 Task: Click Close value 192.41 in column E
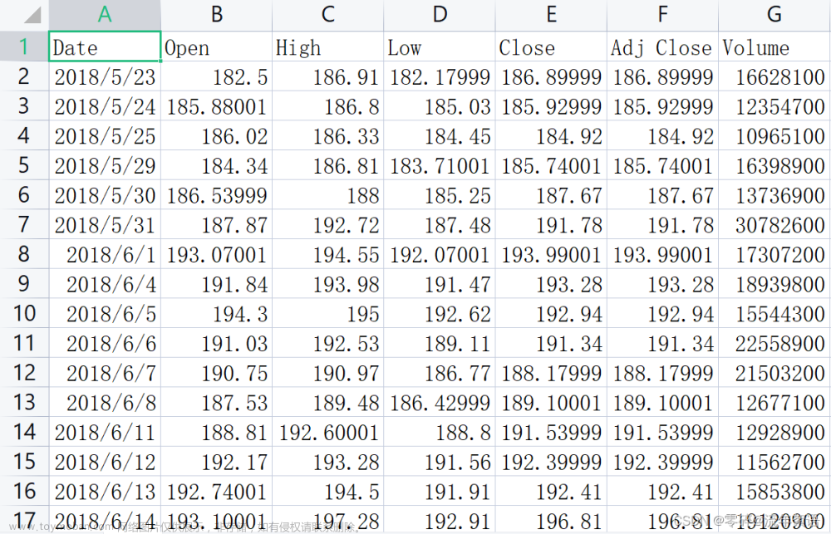click(551, 491)
